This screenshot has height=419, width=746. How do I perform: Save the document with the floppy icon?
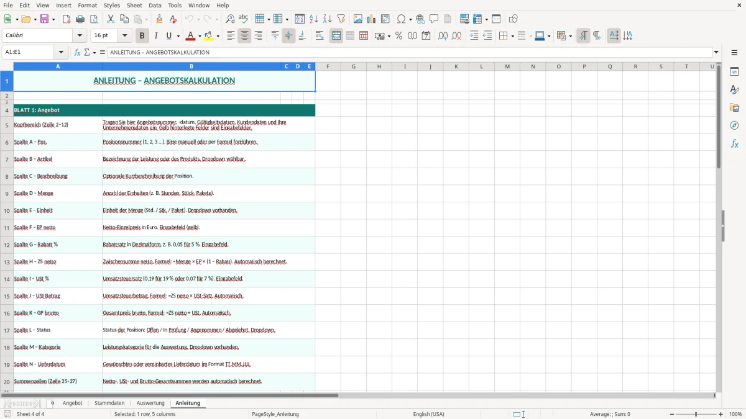pos(44,19)
